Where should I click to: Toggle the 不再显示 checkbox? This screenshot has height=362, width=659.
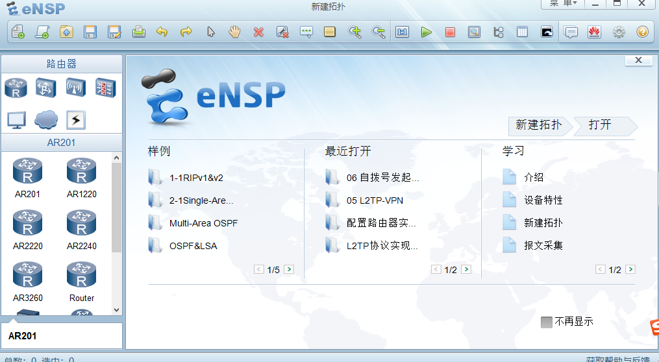pos(547,322)
